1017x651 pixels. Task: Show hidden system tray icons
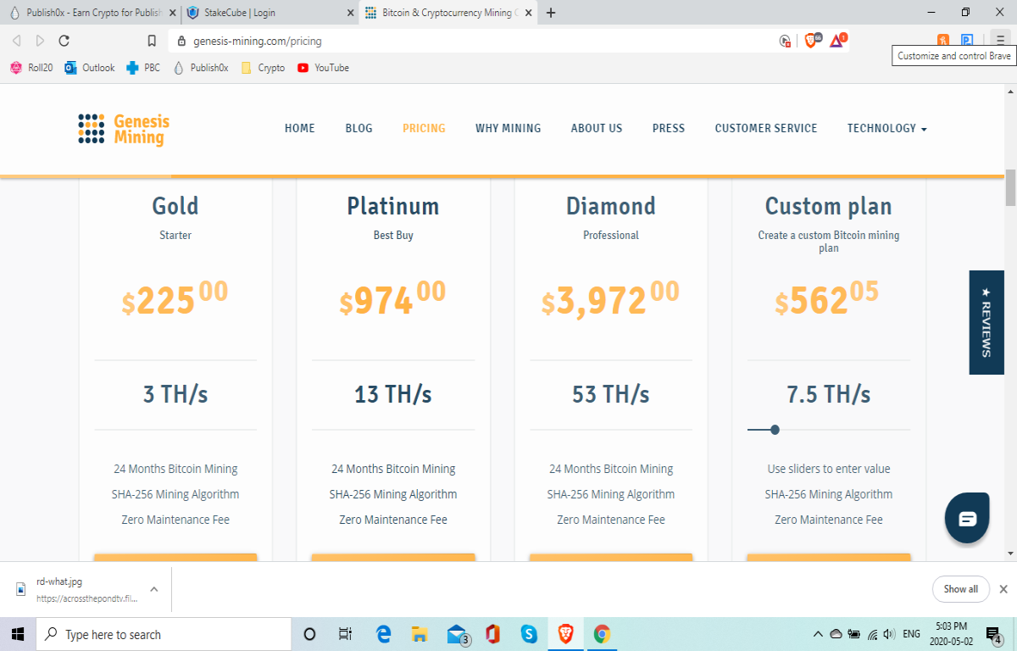[818, 634]
